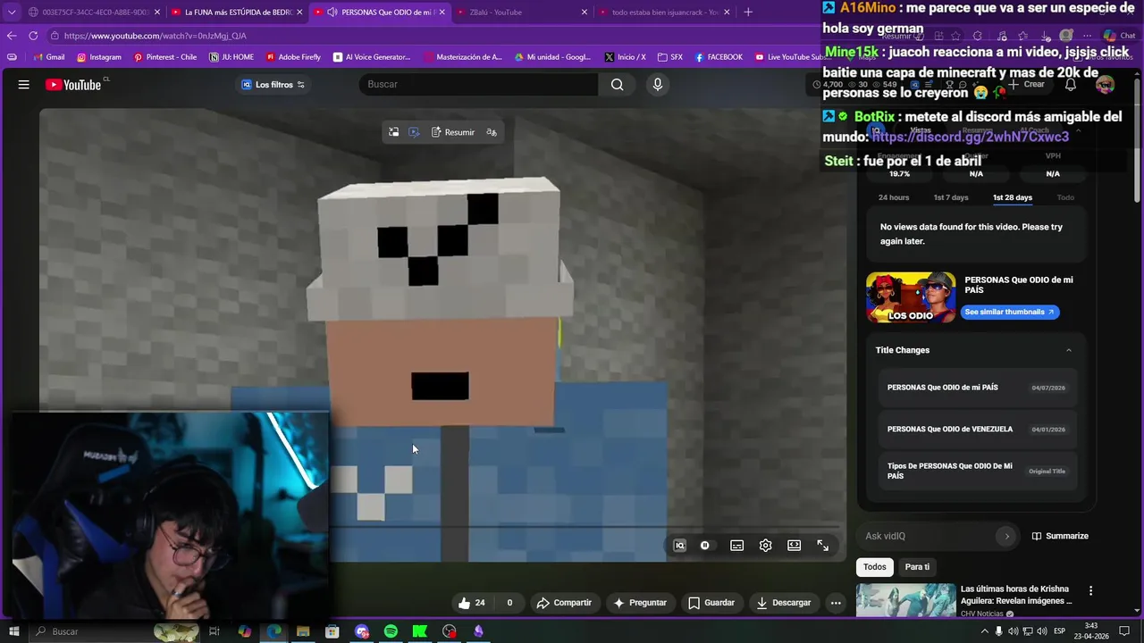Image resolution: width=1144 pixels, height=643 pixels.
Task: Open Adobe Firefly bookmark
Action: coord(292,57)
